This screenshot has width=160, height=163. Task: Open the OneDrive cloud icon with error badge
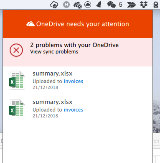[77, 5]
